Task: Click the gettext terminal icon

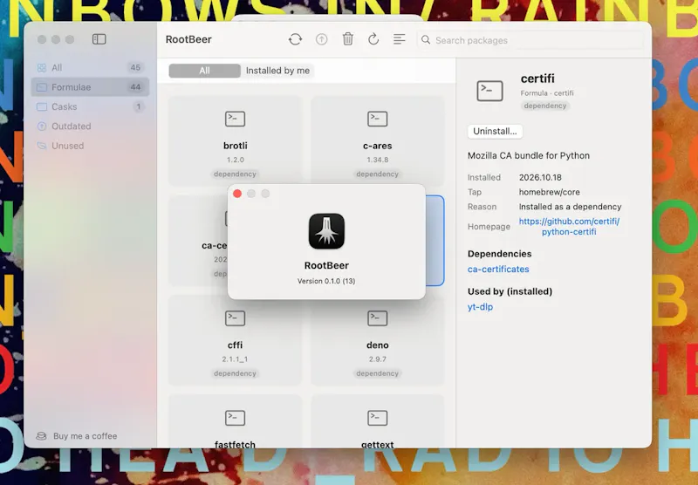Action: point(378,418)
